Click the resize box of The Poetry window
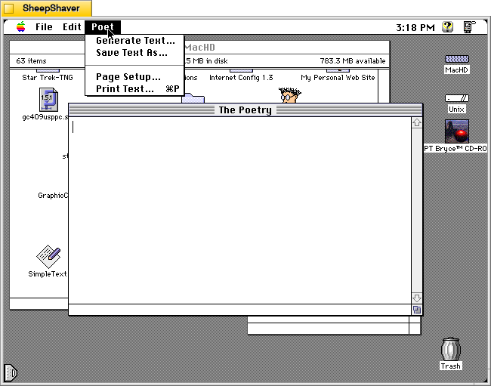Image resolution: width=491 pixels, height=386 pixels. point(417,310)
